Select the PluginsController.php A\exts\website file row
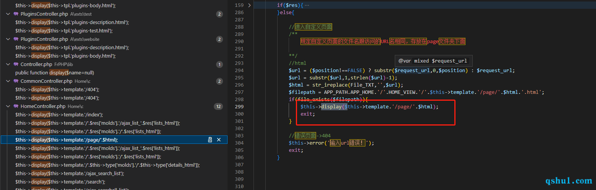The image size is (596, 190). 114,39
